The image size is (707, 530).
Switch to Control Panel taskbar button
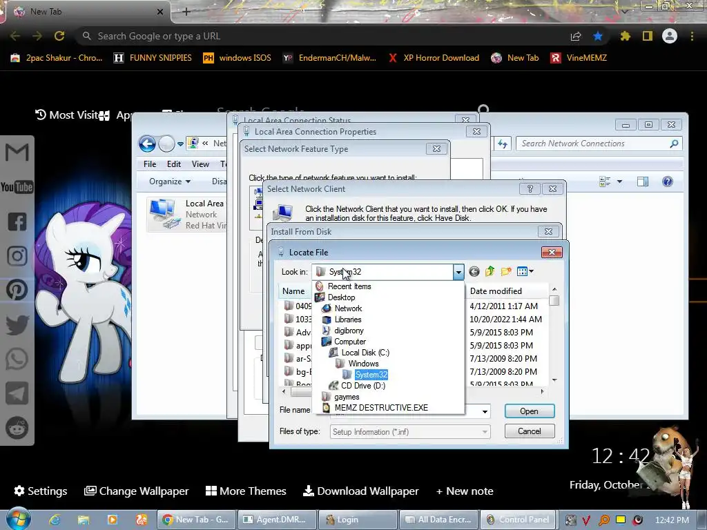pyautogui.click(x=519, y=520)
